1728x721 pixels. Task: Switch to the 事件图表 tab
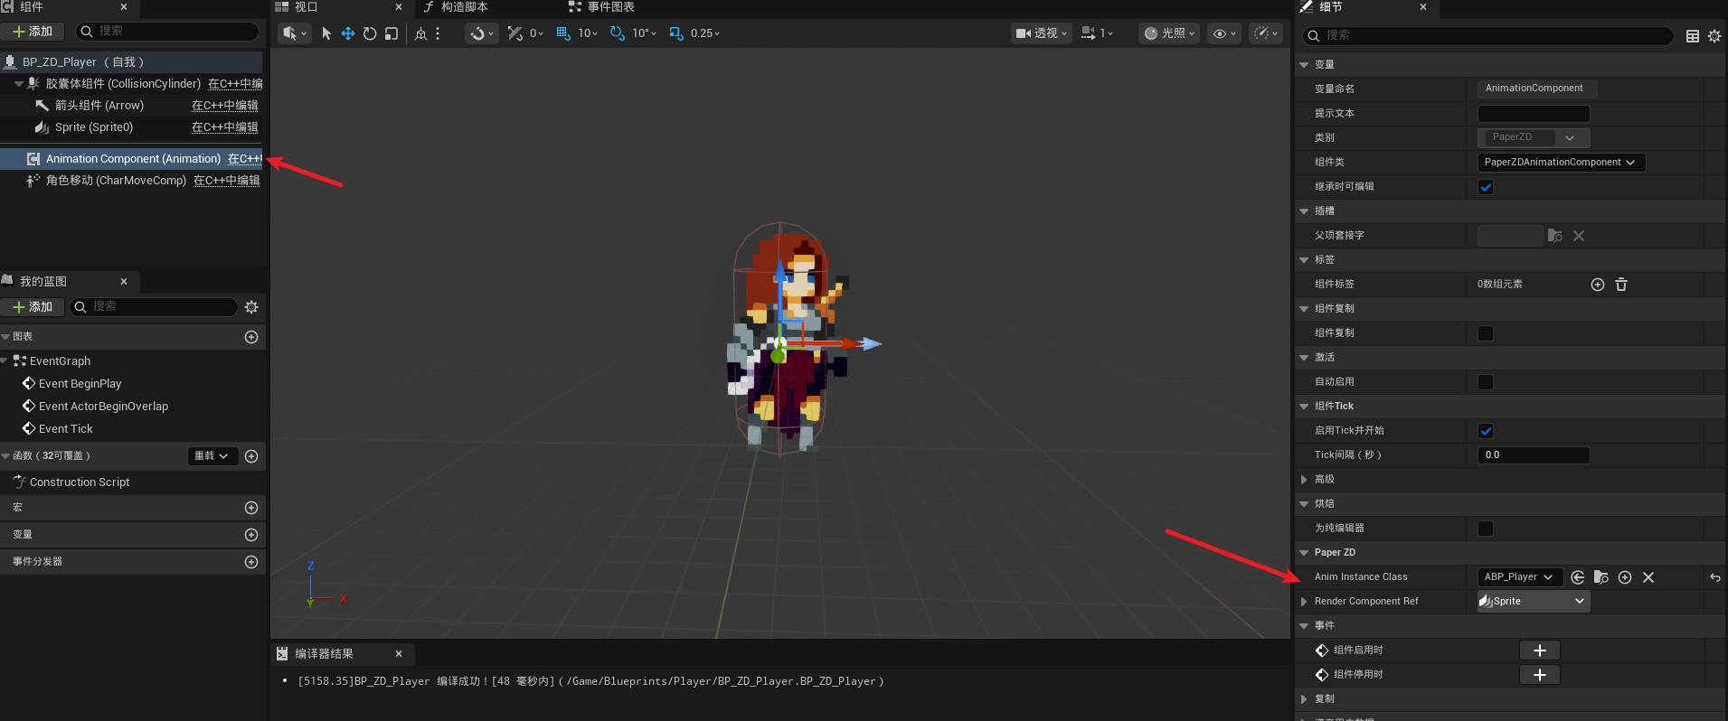tap(610, 7)
